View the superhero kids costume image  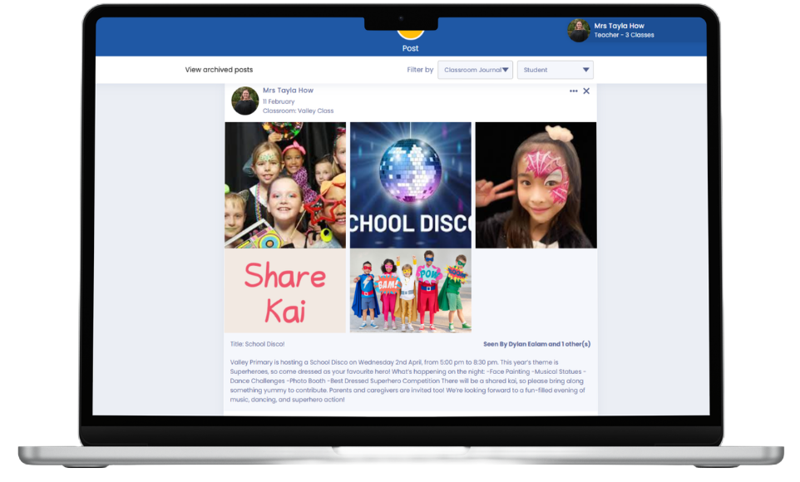click(x=410, y=291)
